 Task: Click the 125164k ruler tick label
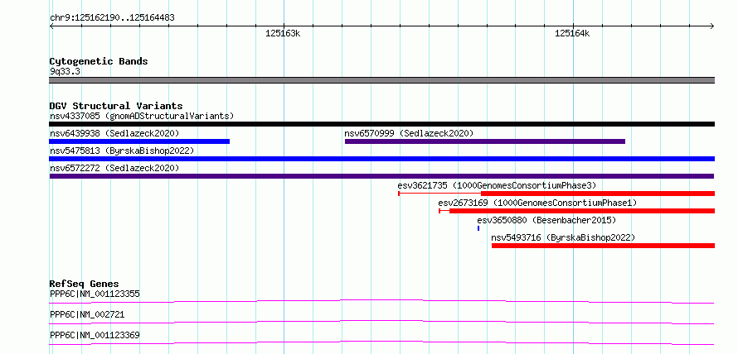click(572, 33)
